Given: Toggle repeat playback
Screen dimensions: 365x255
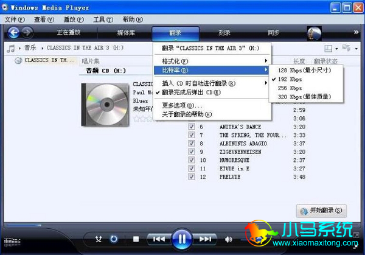Looking at the screenshot, I should (114, 239).
